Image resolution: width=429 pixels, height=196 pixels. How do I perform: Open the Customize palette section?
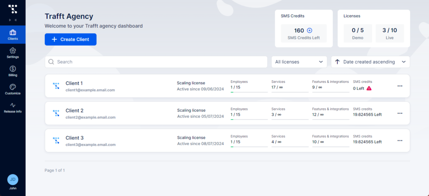pos(13,89)
